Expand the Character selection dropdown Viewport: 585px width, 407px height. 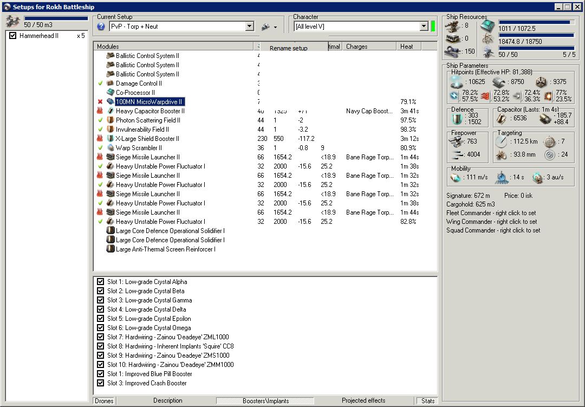424,27
